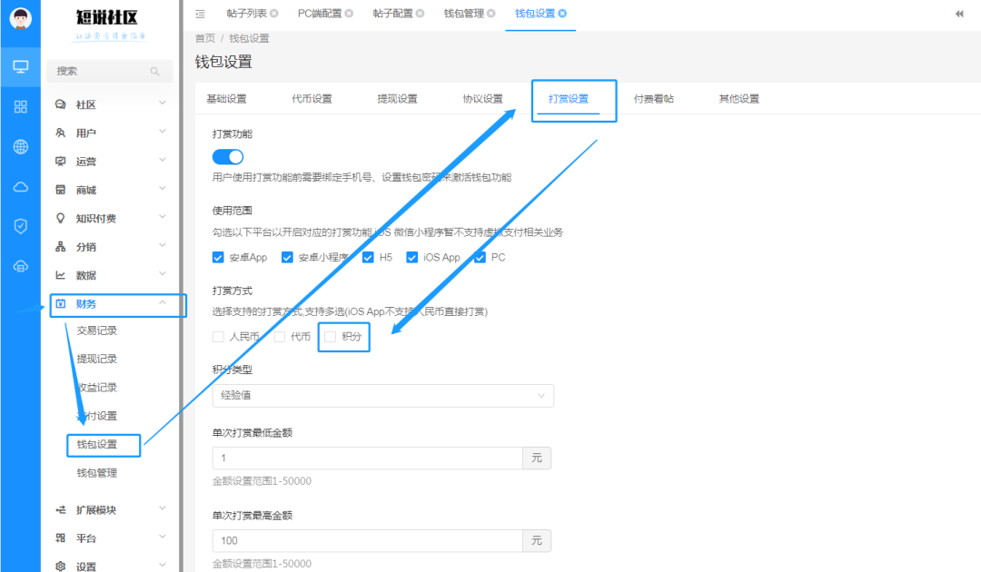
Task: Open the 积分类型 dropdown showing 经验值
Action: [x=382, y=395]
